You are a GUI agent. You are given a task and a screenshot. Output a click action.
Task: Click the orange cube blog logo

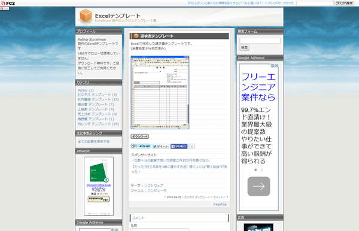pos(86,16)
